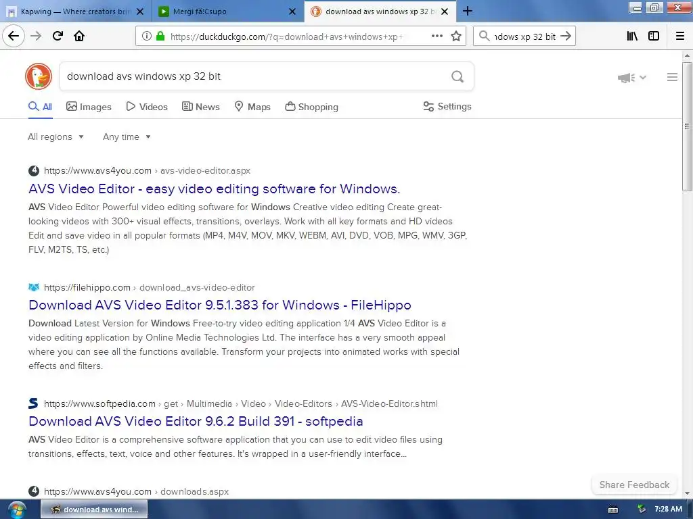Switch to Videos results
This screenshot has width=693, height=519.
pos(147,107)
